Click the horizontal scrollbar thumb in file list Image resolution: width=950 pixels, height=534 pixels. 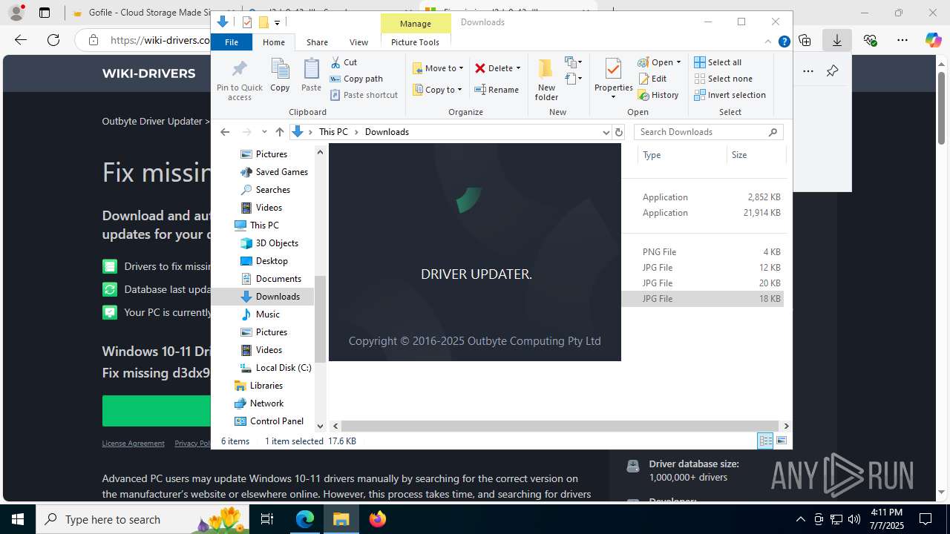(x=559, y=426)
